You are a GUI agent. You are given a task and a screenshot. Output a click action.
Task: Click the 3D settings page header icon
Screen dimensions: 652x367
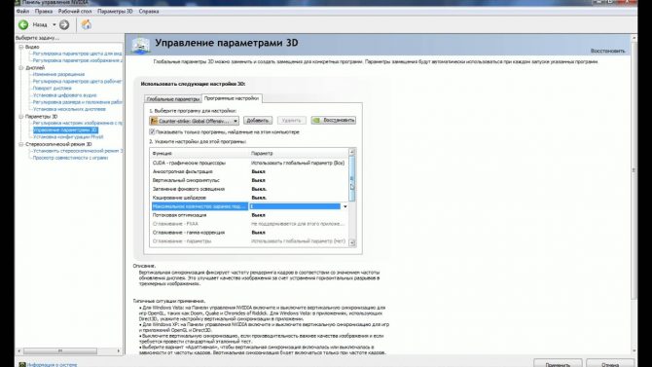click(x=140, y=46)
